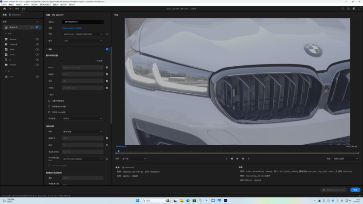Open the H.264 format dropdown

pos(82,41)
